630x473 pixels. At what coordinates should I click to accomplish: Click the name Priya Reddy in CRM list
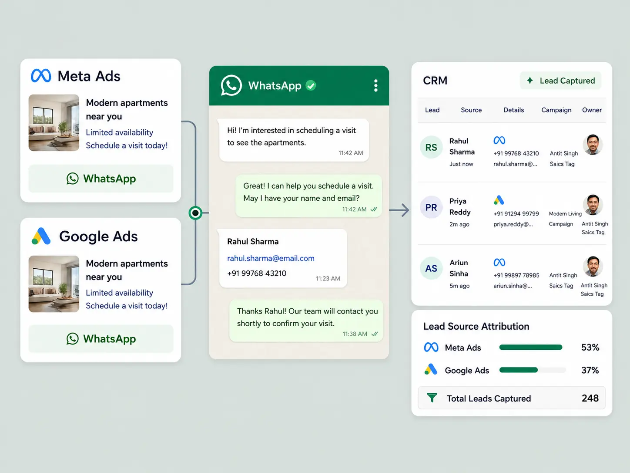click(460, 206)
